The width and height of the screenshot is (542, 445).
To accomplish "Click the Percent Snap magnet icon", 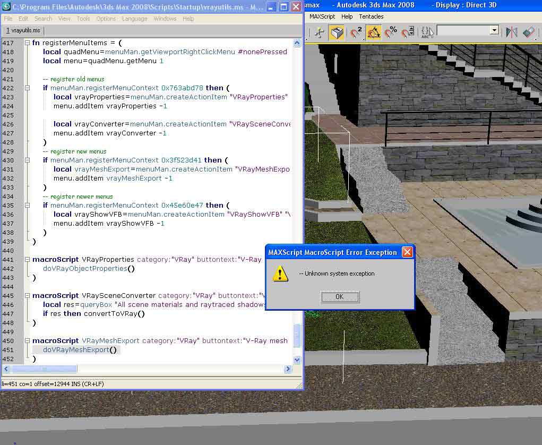I will [x=391, y=32].
